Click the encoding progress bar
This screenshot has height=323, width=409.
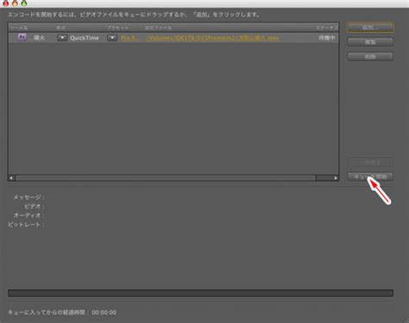[x=200, y=293]
